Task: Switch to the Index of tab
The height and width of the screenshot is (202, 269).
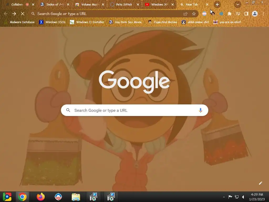Action: tap(55, 5)
